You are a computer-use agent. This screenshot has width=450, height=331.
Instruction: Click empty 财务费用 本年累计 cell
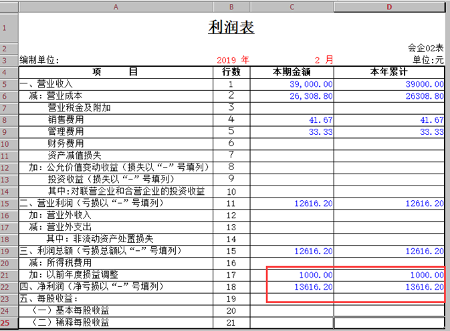389,144
